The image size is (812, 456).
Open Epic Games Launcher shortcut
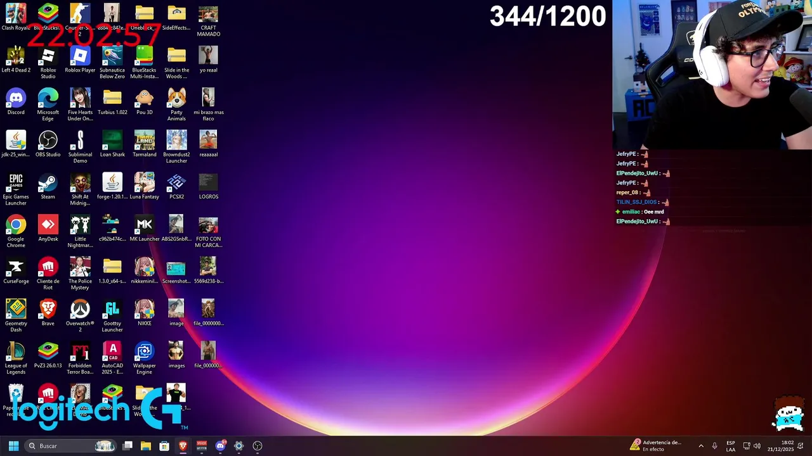click(16, 190)
